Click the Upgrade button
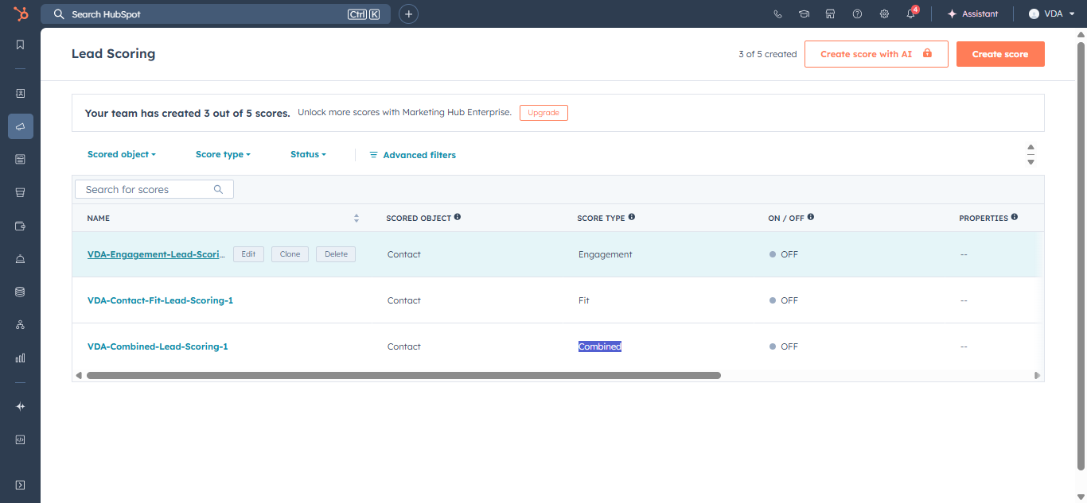Image resolution: width=1087 pixels, height=503 pixels. tap(543, 113)
